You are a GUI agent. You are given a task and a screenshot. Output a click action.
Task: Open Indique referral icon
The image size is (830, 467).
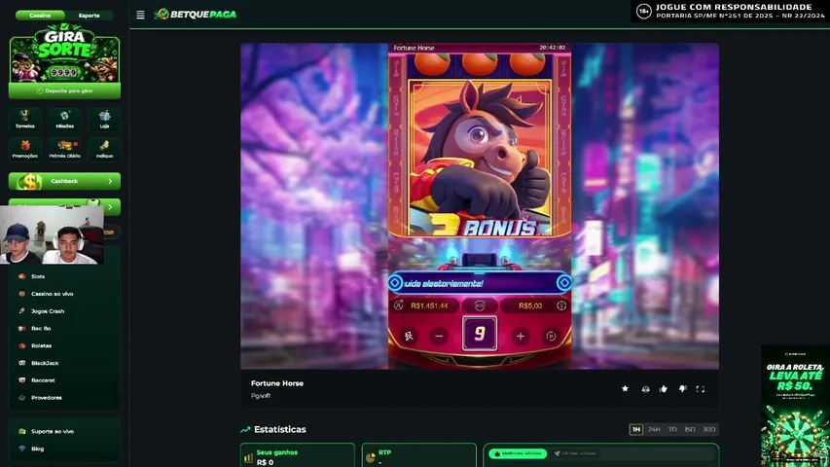[x=104, y=149]
